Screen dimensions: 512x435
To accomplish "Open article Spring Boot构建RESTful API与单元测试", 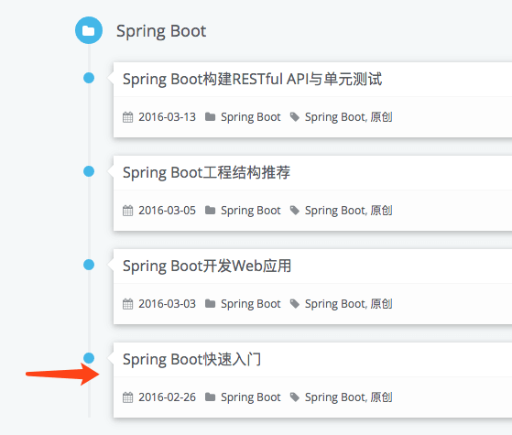I will (252, 80).
